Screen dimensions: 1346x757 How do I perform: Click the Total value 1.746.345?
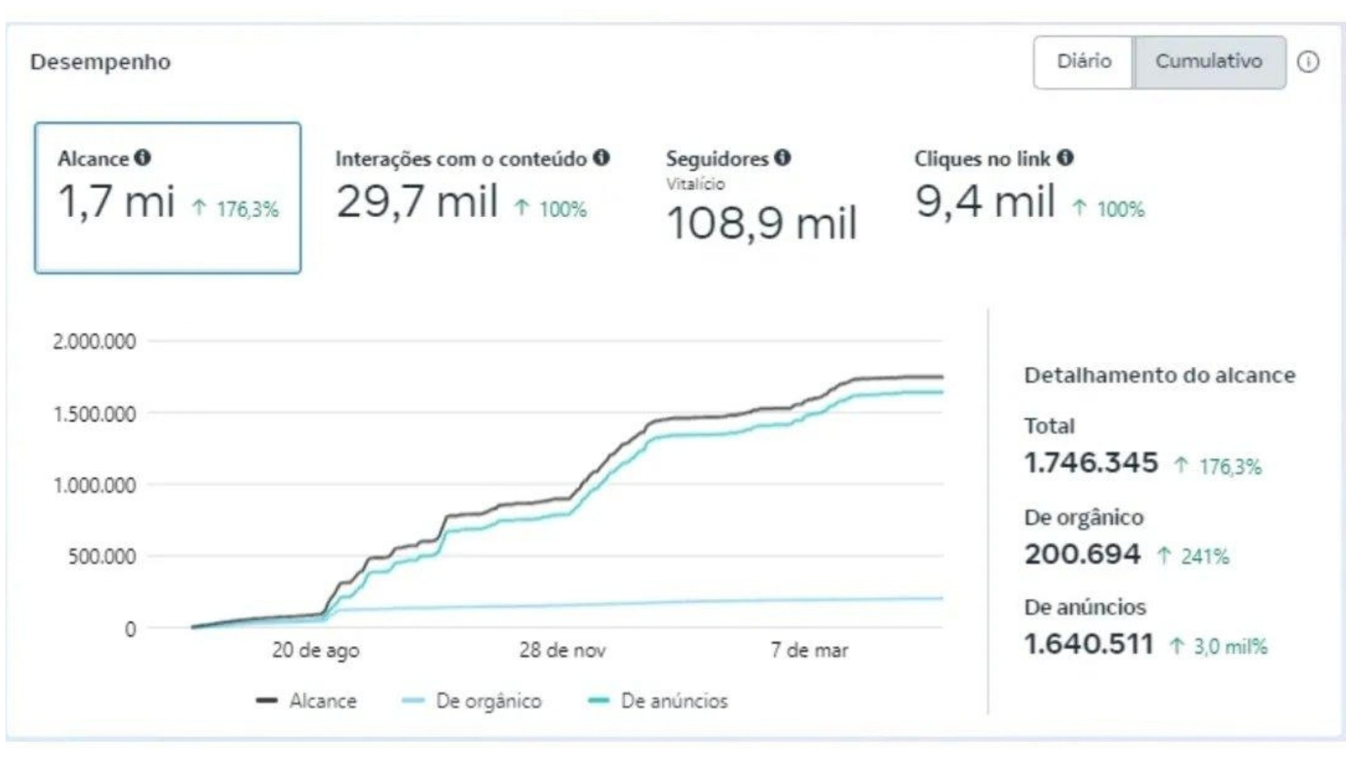(x=1091, y=463)
